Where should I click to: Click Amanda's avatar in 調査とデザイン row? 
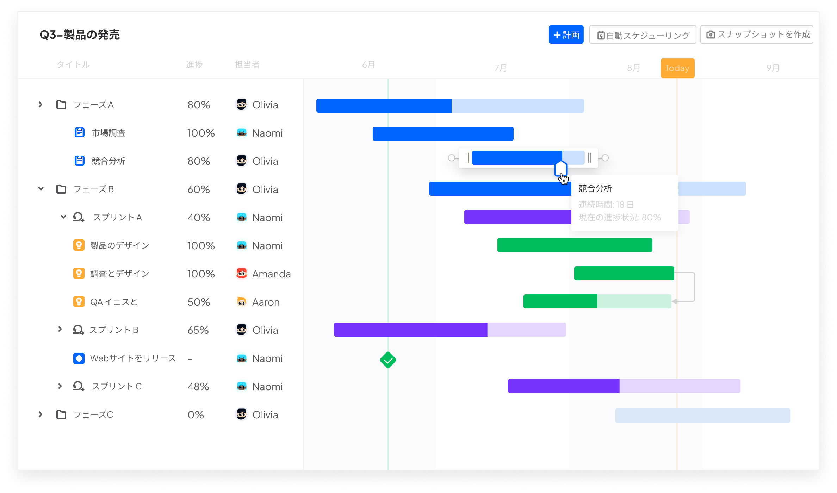[x=242, y=273]
